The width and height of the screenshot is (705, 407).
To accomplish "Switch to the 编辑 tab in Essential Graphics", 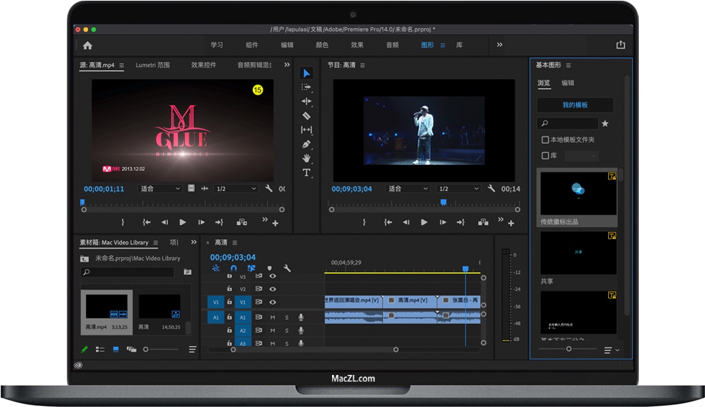I will tap(567, 82).
